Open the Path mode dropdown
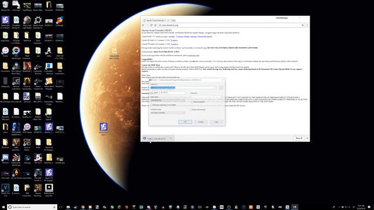This screenshot has width=374, height=210. [168, 100]
